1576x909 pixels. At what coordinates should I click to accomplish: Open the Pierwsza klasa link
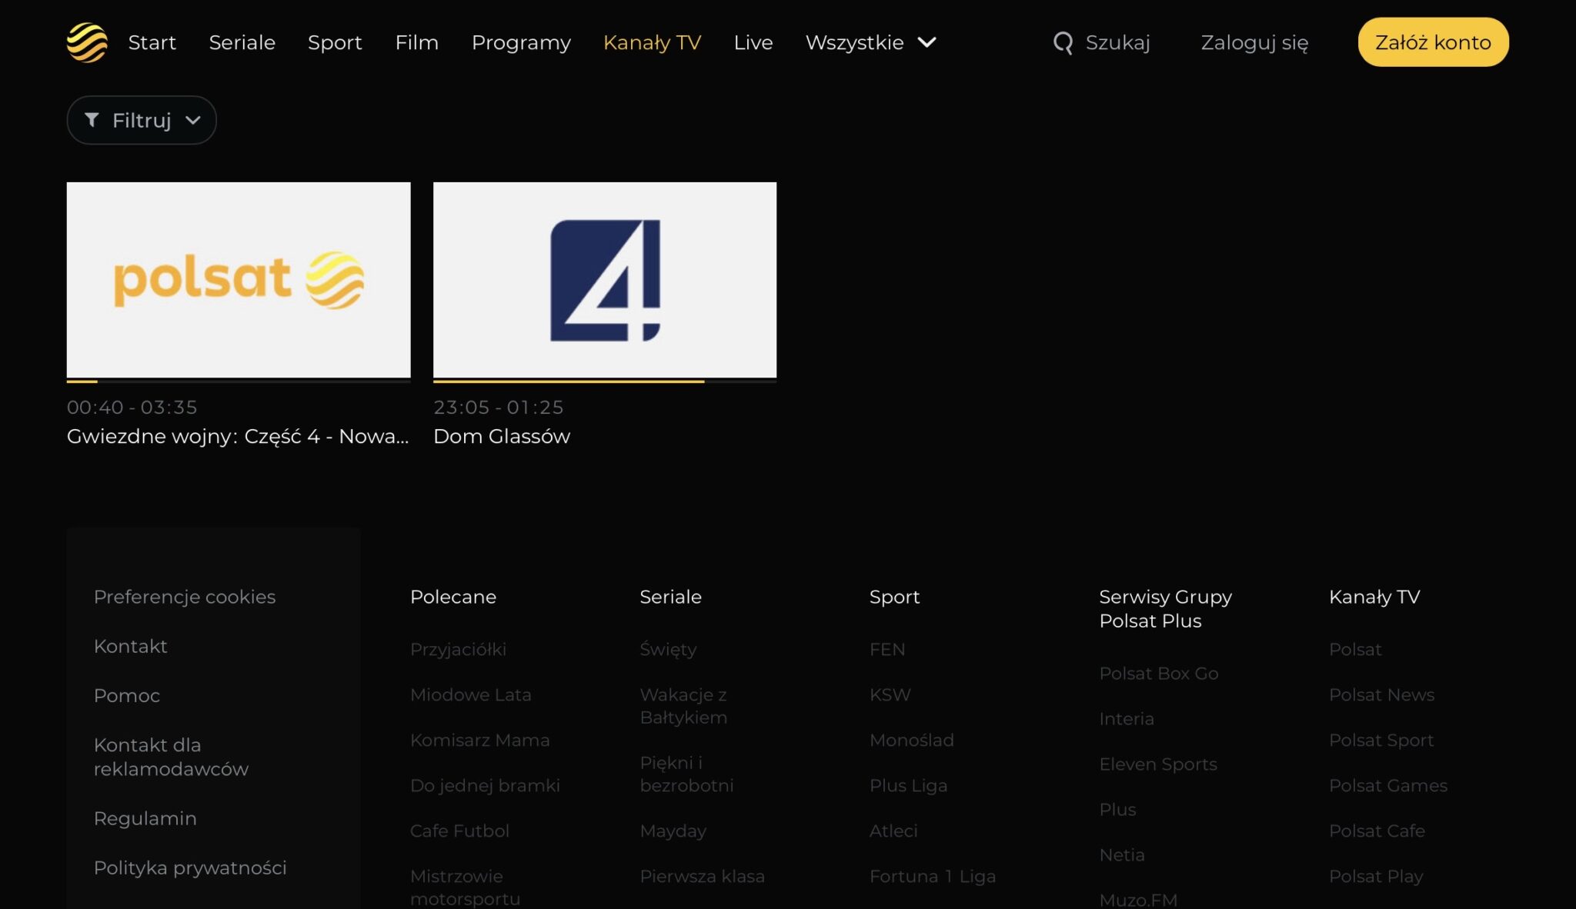click(703, 876)
